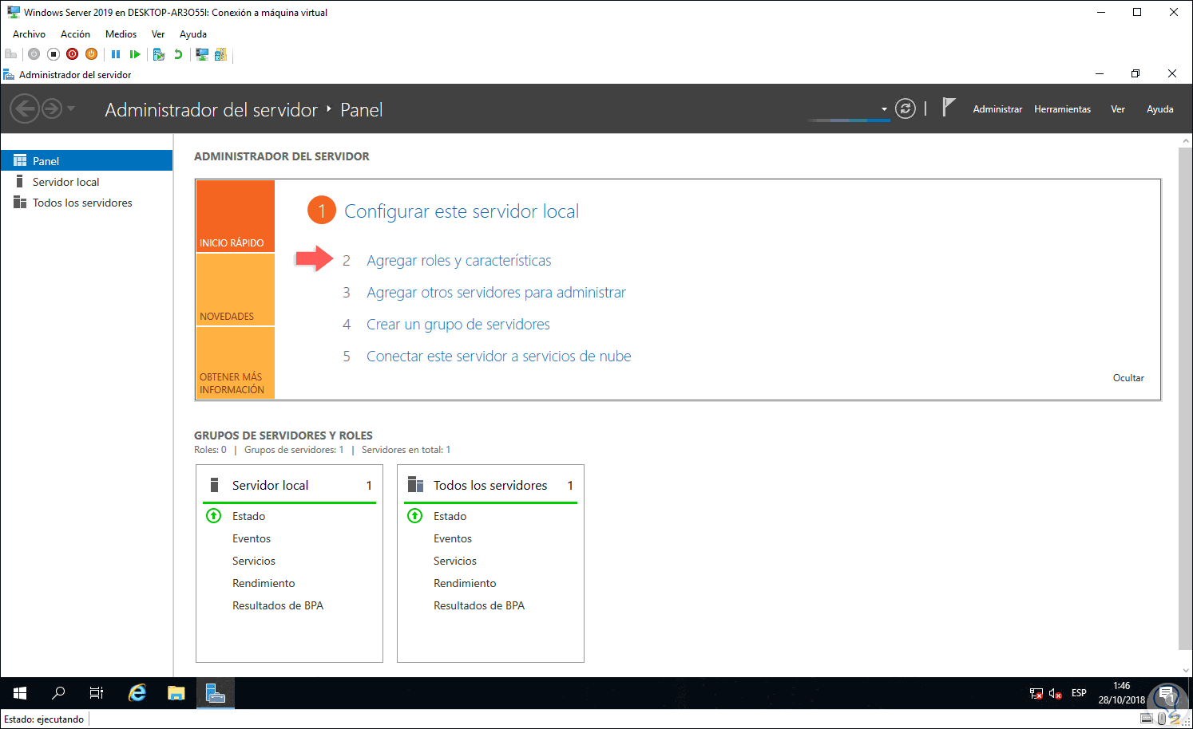Open File Explorer from the taskbar
The height and width of the screenshot is (729, 1193).
176,693
